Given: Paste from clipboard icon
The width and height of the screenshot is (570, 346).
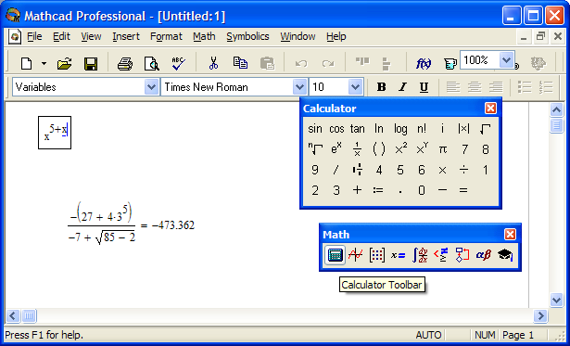Looking at the screenshot, I should click(268, 63).
